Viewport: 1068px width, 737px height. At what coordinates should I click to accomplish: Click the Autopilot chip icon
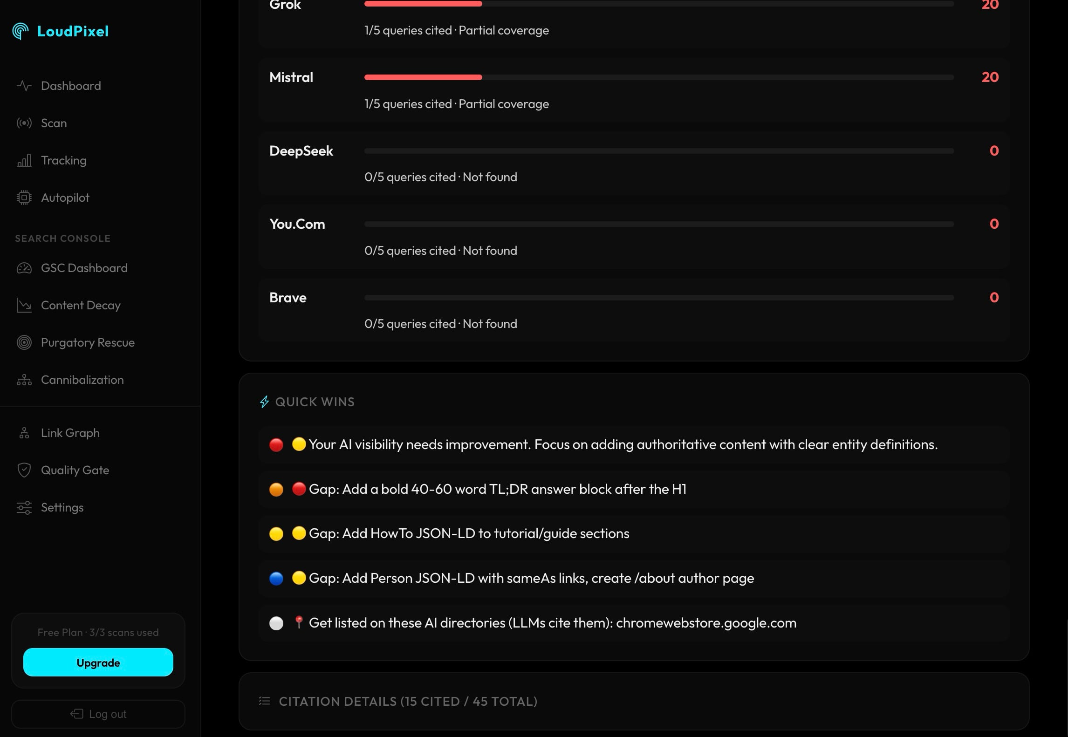click(x=24, y=198)
